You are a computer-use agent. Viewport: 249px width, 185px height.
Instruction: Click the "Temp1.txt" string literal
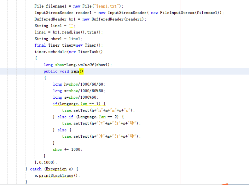point(107,6)
